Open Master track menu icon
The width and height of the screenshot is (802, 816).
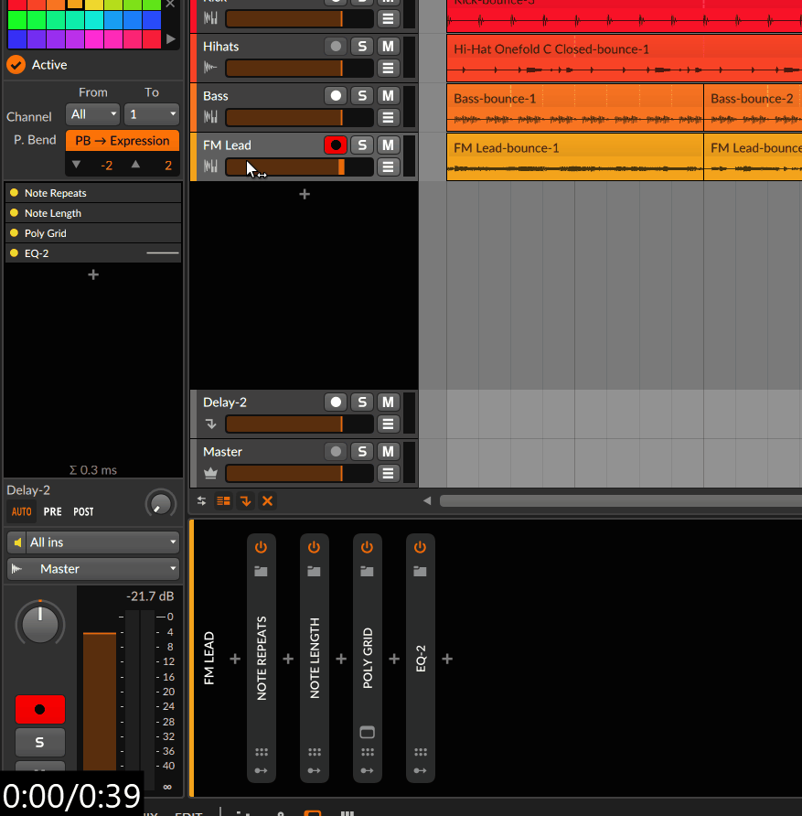click(x=388, y=474)
